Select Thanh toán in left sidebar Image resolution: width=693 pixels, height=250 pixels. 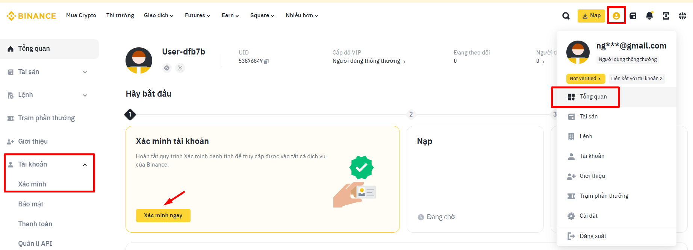[35, 224]
